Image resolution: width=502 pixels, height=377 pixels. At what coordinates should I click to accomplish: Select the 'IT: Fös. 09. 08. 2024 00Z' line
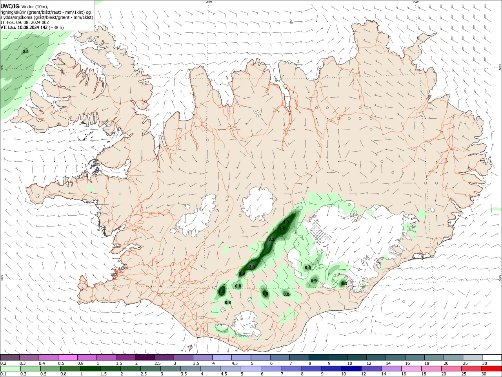click(x=25, y=22)
